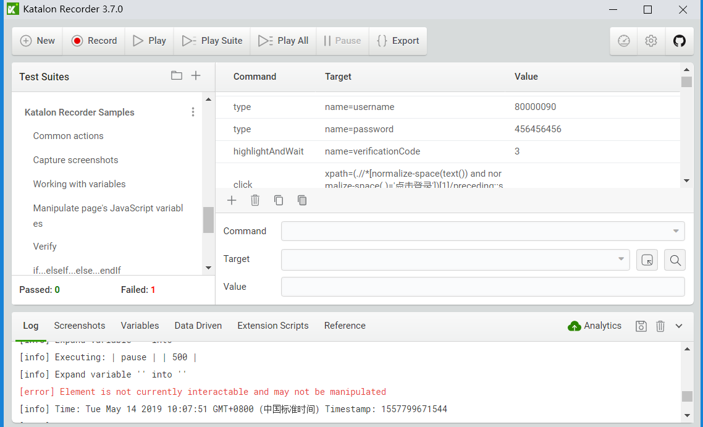Click the command table scrollbar down arrow

(686, 181)
